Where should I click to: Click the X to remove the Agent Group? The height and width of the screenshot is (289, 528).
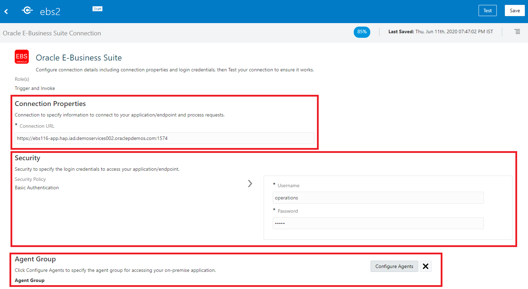pos(425,266)
